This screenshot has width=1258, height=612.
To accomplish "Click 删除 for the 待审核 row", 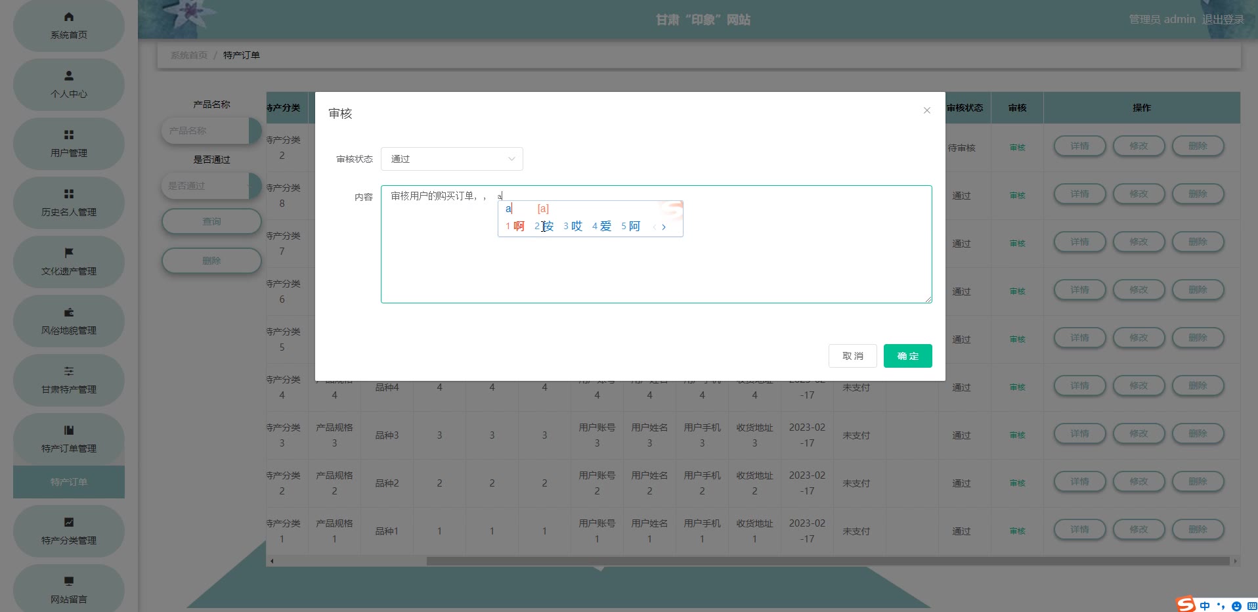I will click(x=1198, y=146).
